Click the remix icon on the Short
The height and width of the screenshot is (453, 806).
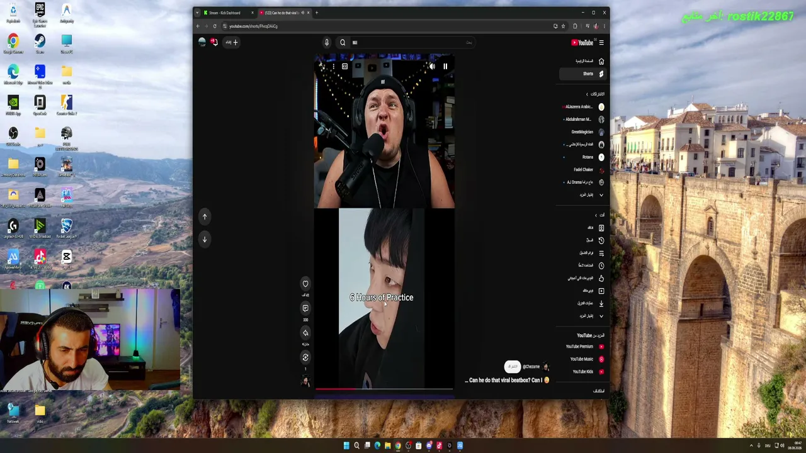coord(305,357)
